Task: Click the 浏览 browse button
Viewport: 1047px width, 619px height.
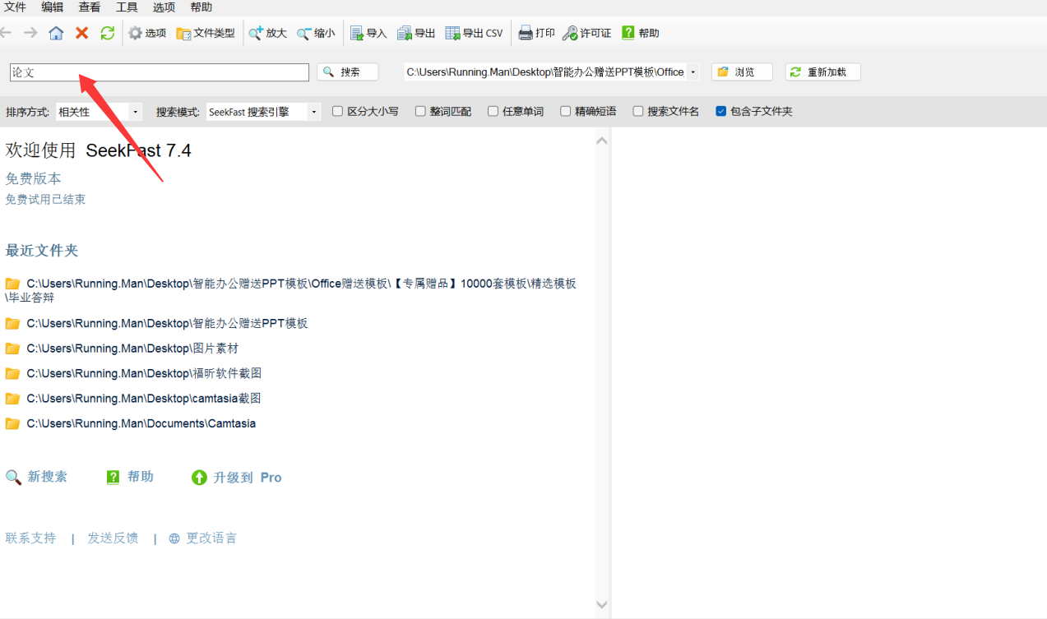Action: tap(742, 72)
